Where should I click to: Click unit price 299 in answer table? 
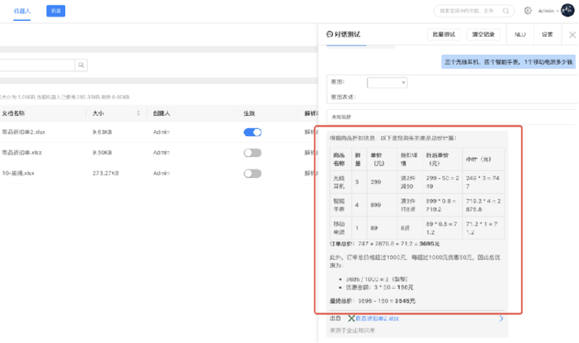(376, 182)
